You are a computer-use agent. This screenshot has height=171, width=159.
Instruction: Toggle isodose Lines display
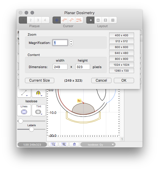(x=24, y=110)
